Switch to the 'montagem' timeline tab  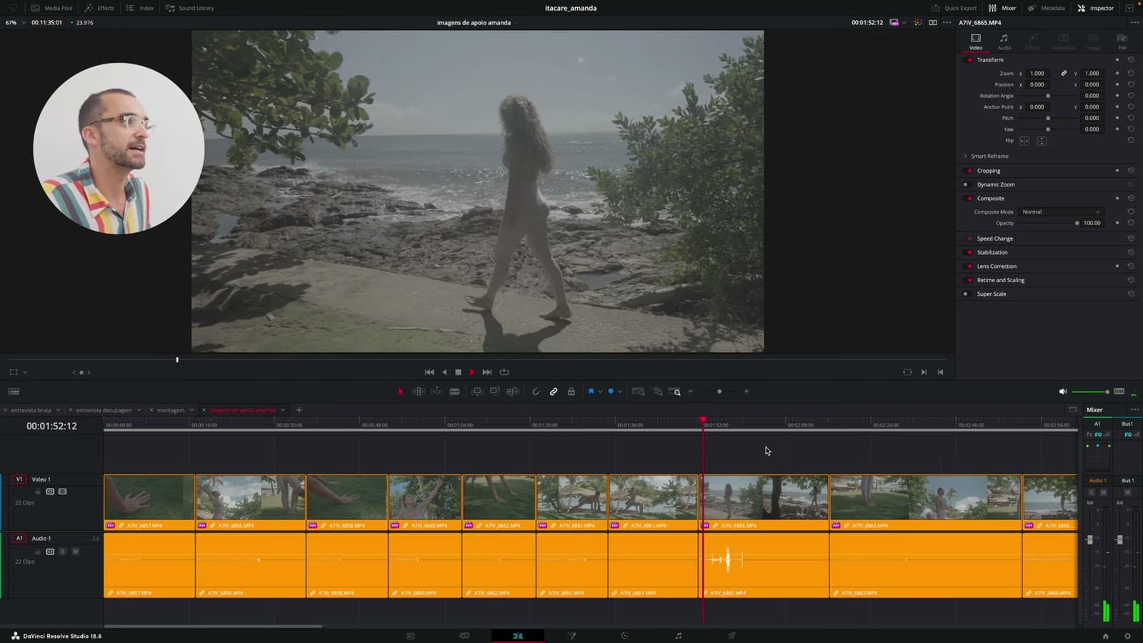171,410
